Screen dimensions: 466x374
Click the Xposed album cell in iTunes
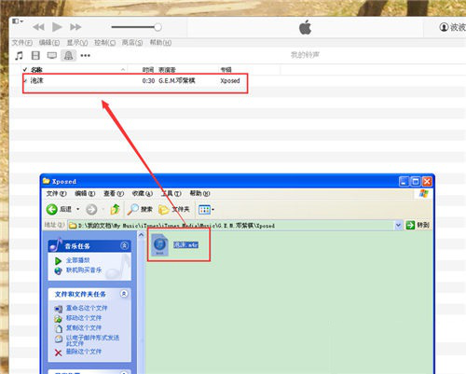(x=230, y=81)
